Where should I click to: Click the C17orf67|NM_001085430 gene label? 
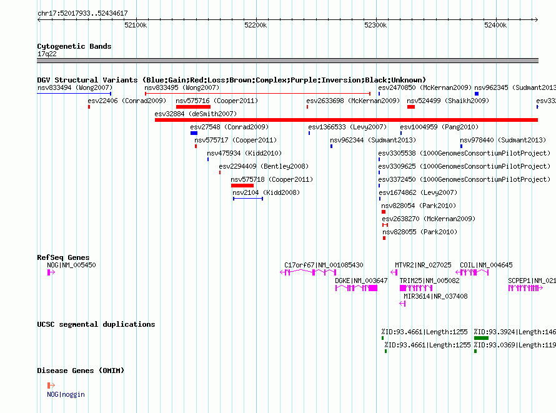click(324, 265)
